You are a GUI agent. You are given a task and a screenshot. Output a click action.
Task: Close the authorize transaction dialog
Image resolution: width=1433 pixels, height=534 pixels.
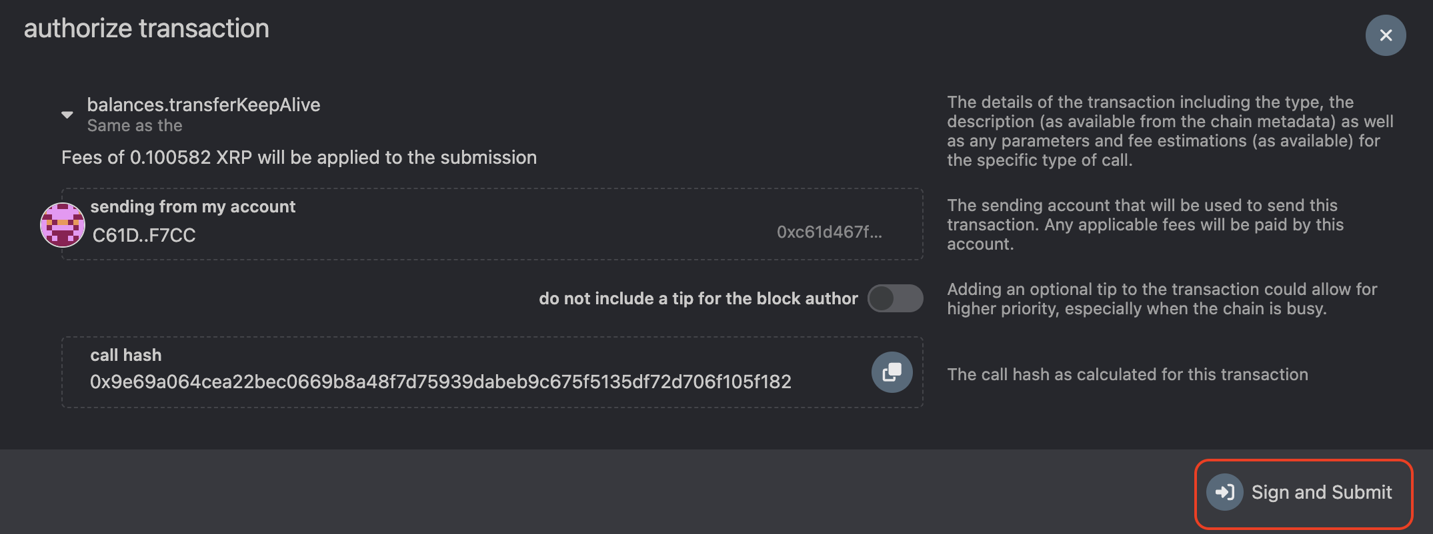(x=1385, y=35)
